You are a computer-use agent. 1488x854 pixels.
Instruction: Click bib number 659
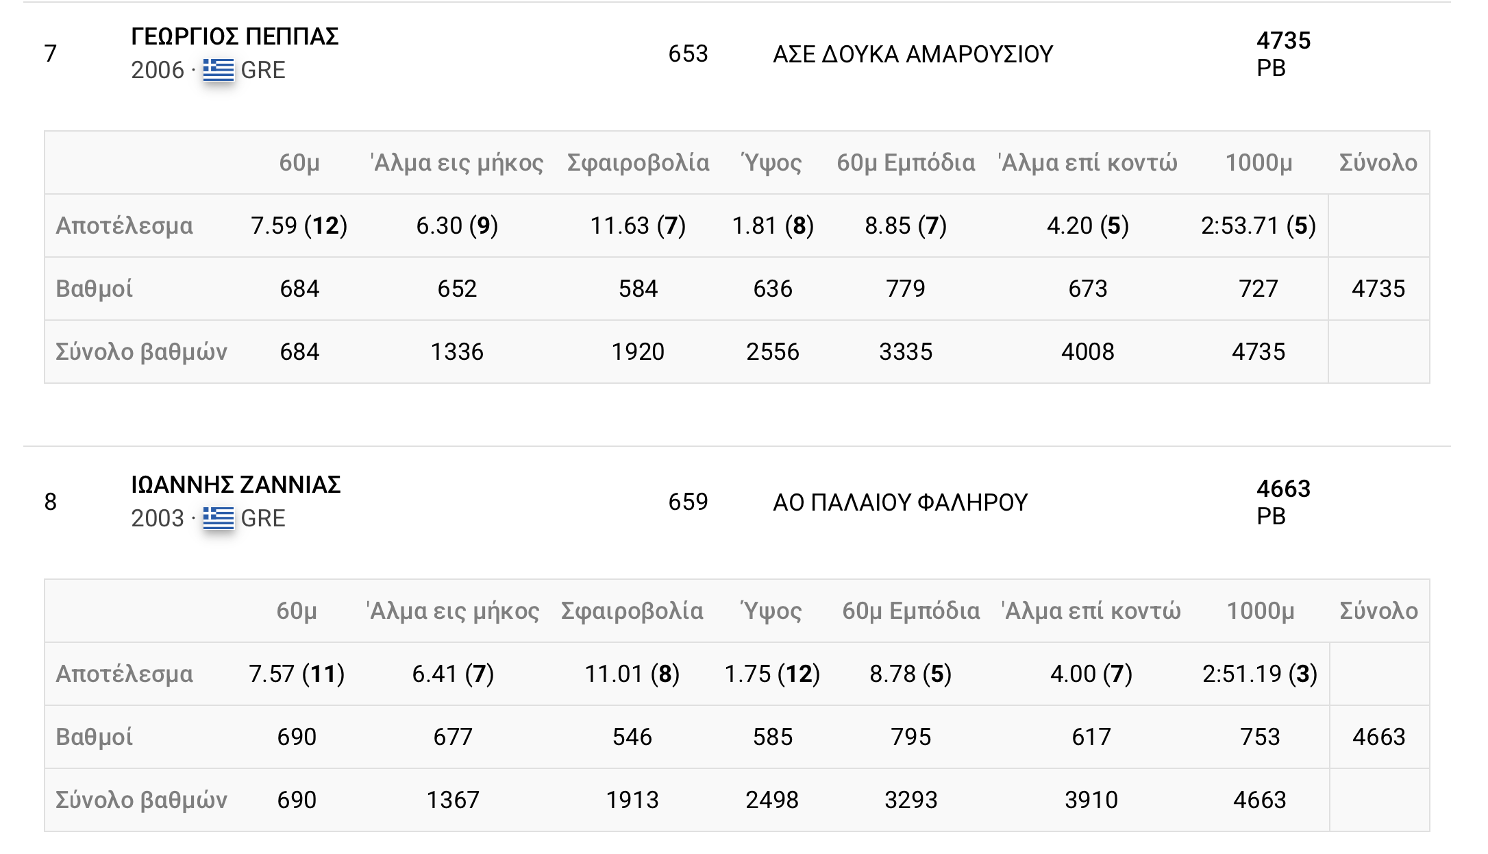tap(688, 502)
